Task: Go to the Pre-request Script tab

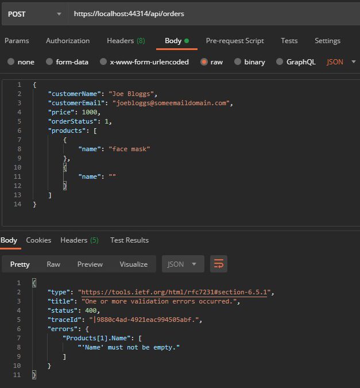Action: coord(235,41)
